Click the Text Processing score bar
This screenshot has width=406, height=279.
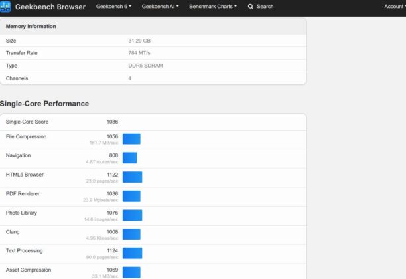pos(132,253)
